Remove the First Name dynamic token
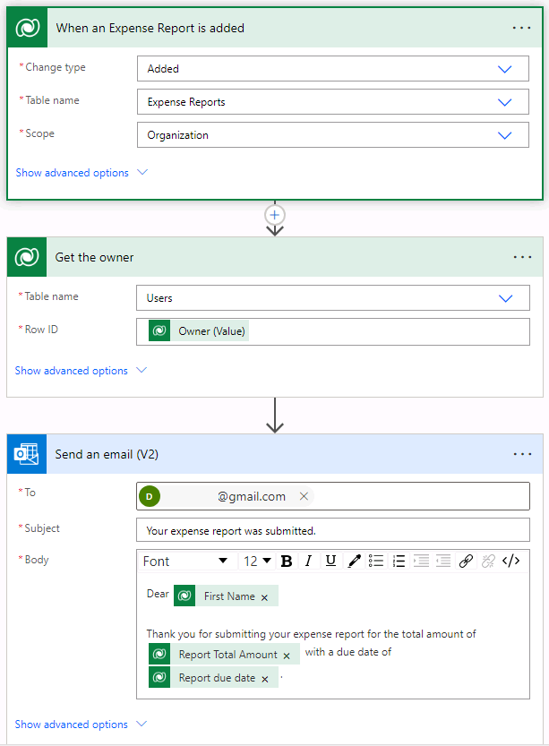Viewport: 549px width, 746px height. point(264,597)
